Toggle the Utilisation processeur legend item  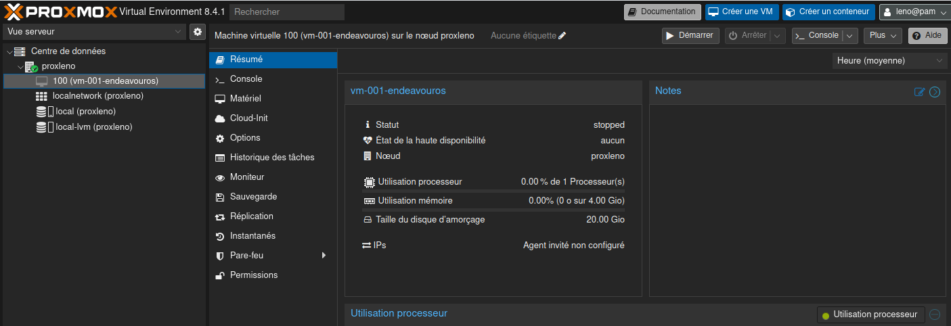point(870,315)
